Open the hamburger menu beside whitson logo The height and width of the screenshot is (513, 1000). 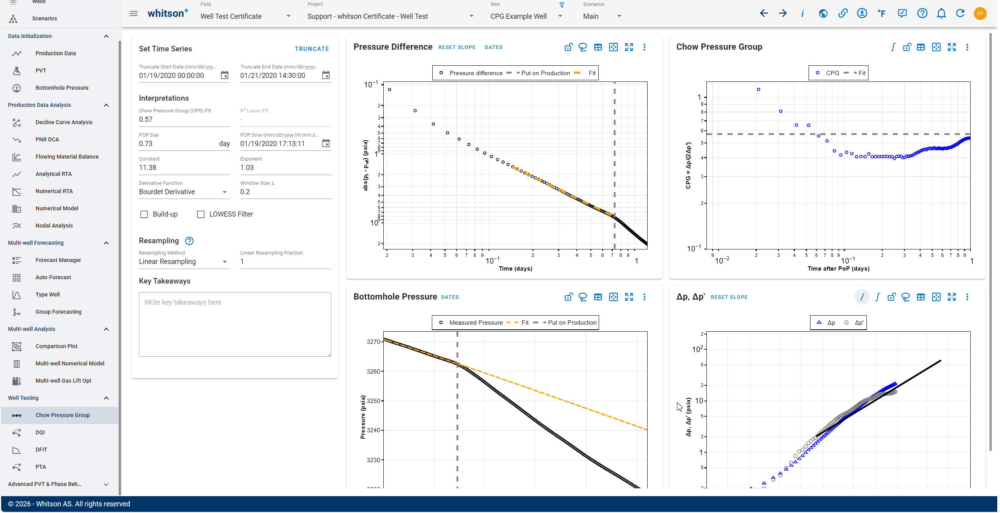click(x=134, y=14)
